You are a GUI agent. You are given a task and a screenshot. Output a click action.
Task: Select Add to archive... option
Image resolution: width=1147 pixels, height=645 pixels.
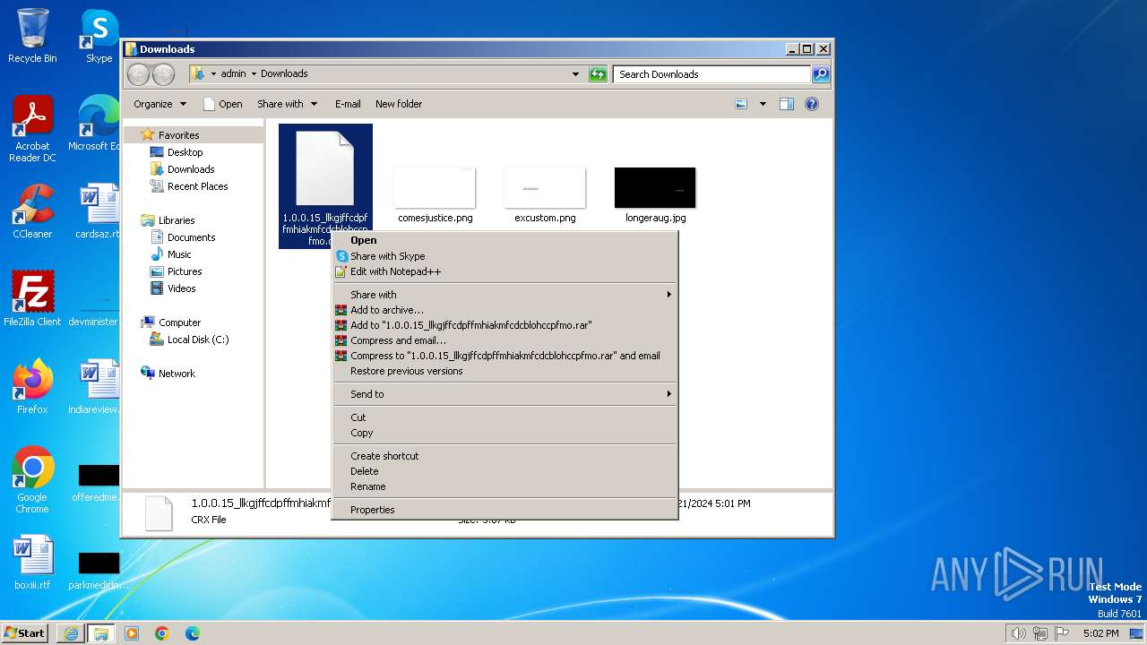[x=505, y=310]
